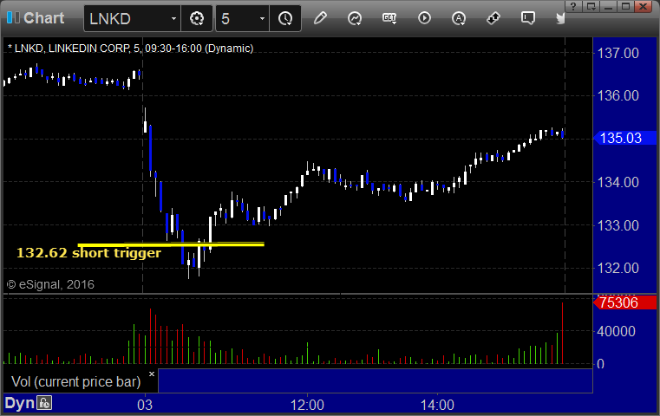Click the Vol (current price bar) label
Screen dimensions: 660x416
pyautogui.click(x=75, y=381)
